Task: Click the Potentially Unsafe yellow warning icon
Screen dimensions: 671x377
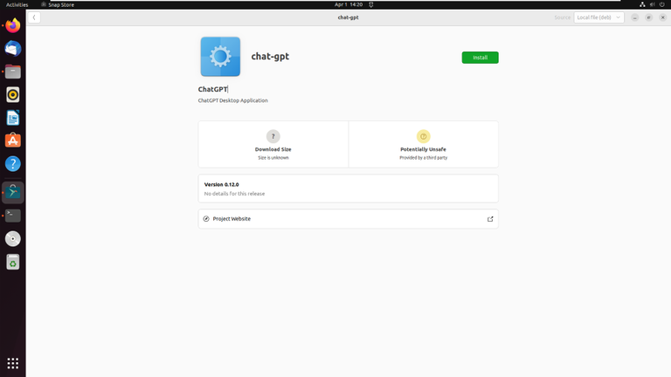Action: [423, 136]
